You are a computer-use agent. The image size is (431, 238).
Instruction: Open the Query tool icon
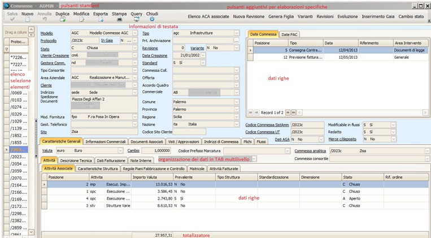136,19
